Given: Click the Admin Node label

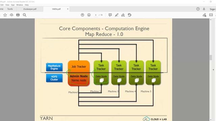Looking at the screenshot, I should coord(79,76).
